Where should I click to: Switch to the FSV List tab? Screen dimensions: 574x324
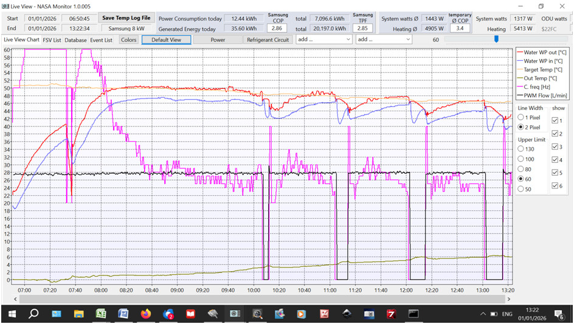(52, 40)
